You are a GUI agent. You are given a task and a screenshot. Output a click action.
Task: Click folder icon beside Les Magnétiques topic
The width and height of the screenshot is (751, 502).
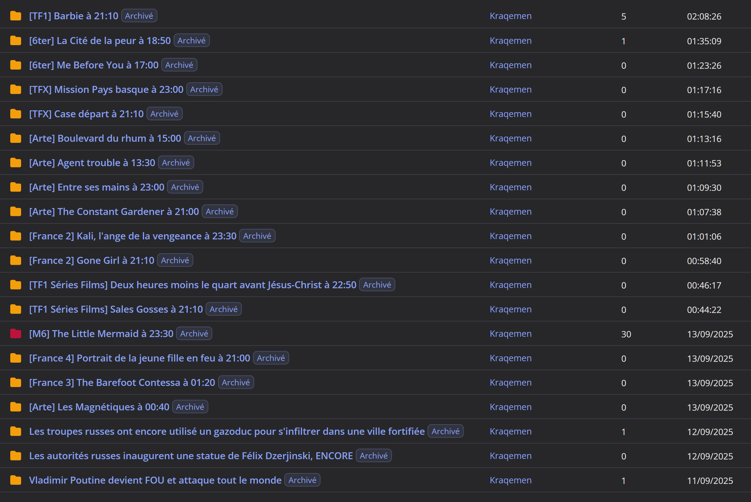[15, 407]
